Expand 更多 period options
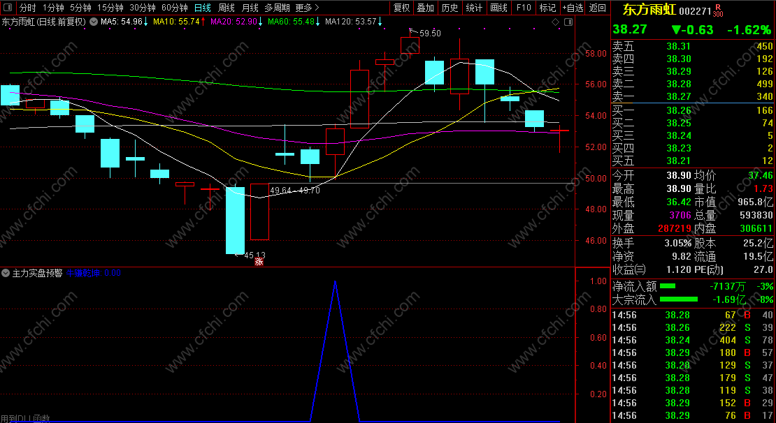776x423 pixels. [307, 8]
